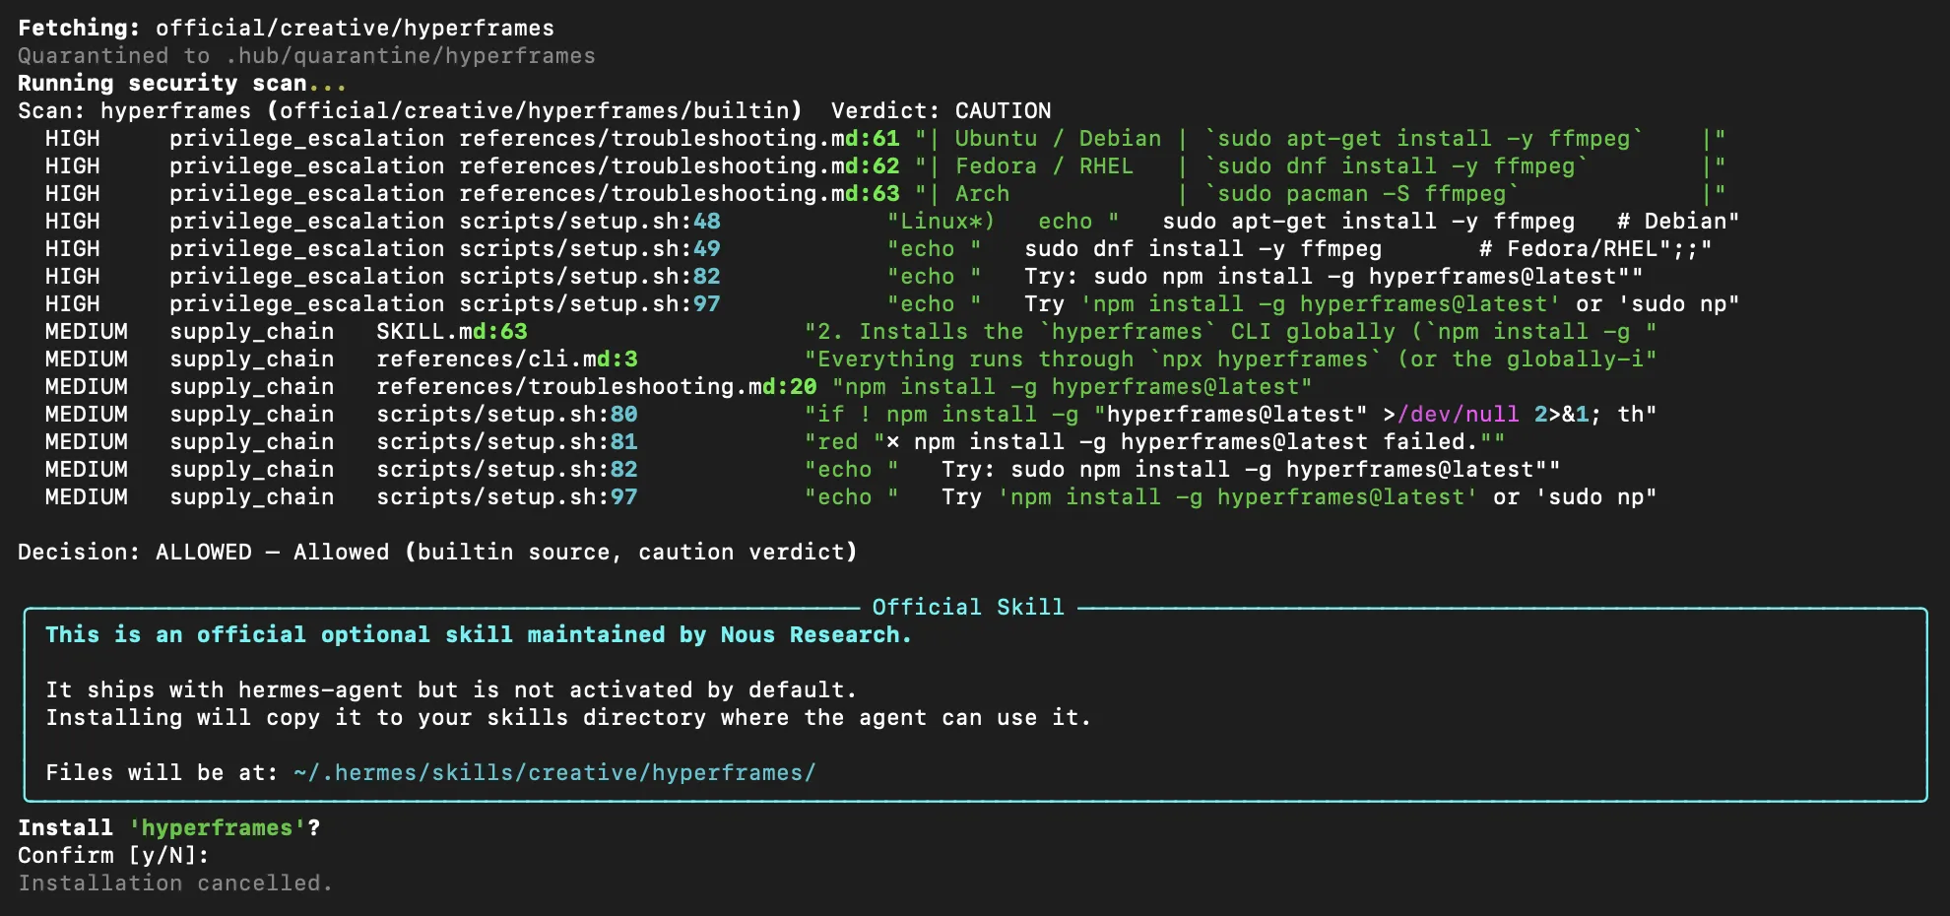Click the 'references/troubleshooting.md:20' file reference
The width and height of the screenshot is (1950, 916).
[x=597, y=387]
